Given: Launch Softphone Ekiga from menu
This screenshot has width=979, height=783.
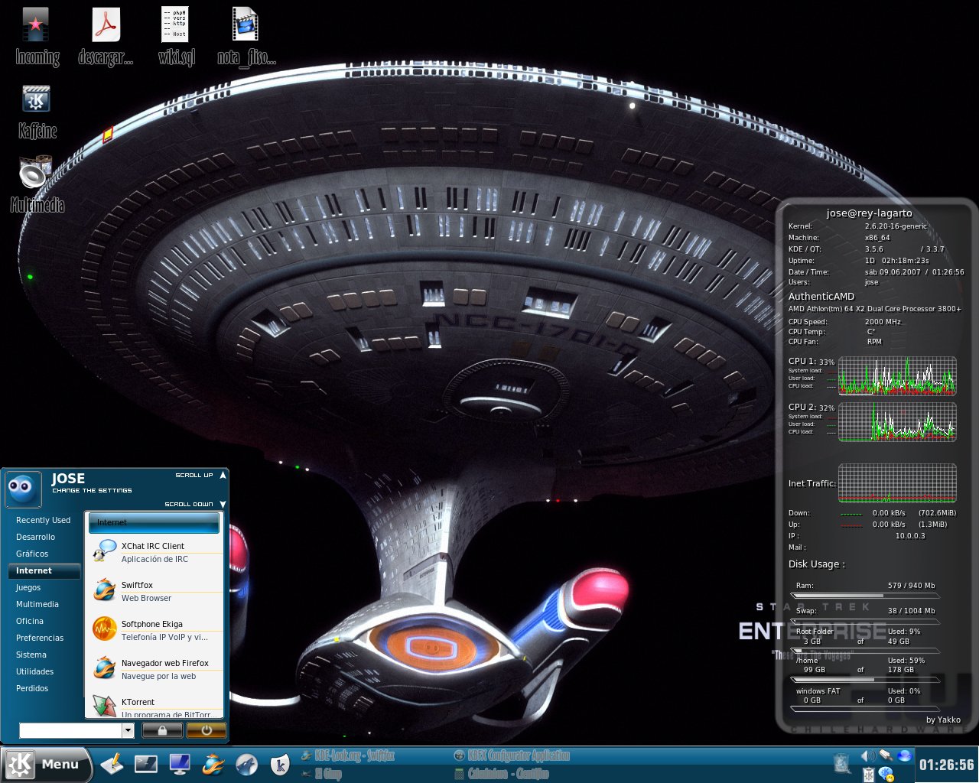Looking at the screenshot, I should pos(156,630).
